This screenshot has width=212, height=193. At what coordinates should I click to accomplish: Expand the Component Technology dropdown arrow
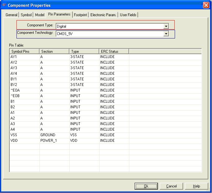166,34
